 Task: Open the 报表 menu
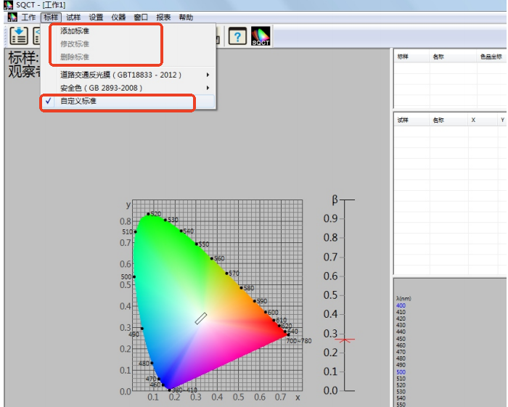coord(163,17)
